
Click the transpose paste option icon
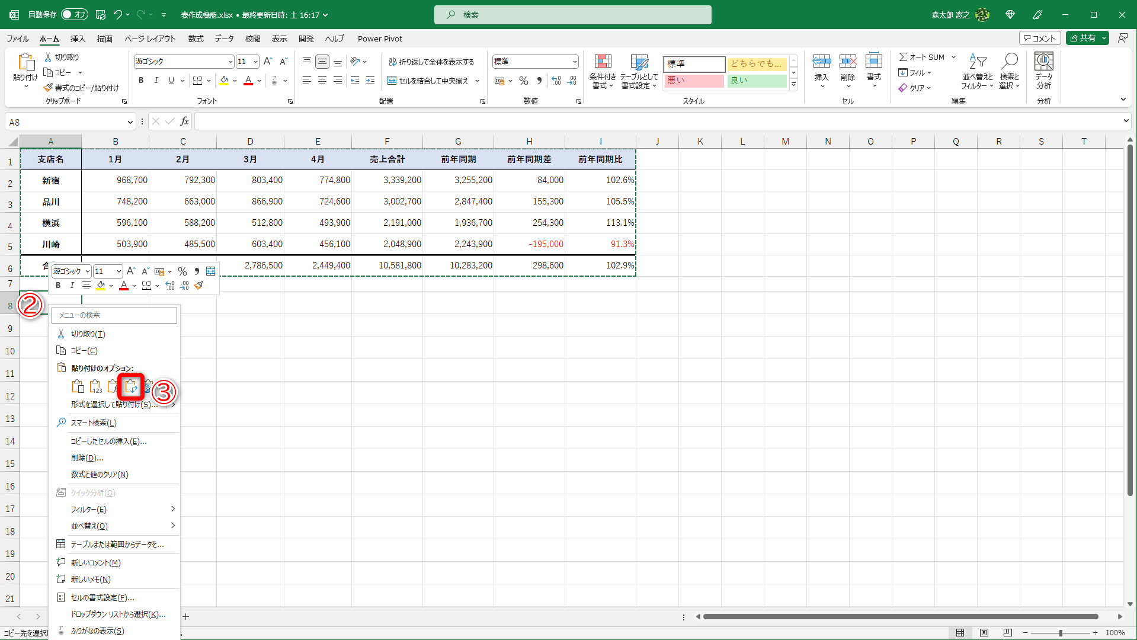(x=131, y=387)
